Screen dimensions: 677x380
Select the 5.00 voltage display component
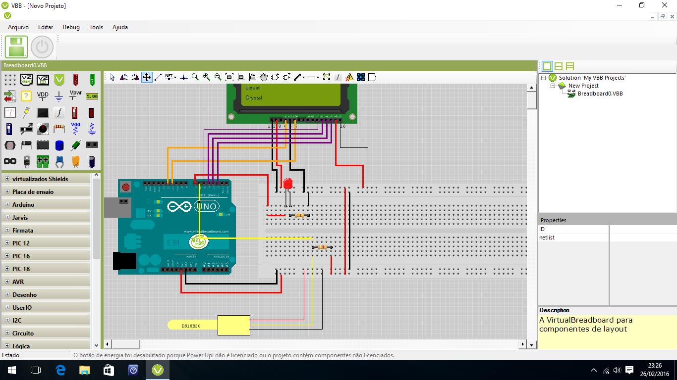point(92,96)
